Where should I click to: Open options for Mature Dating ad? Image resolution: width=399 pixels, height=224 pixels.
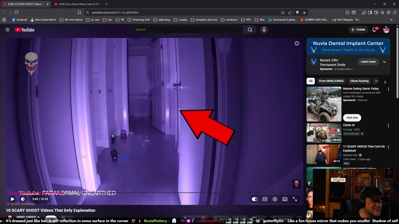[x=388, y=89]
